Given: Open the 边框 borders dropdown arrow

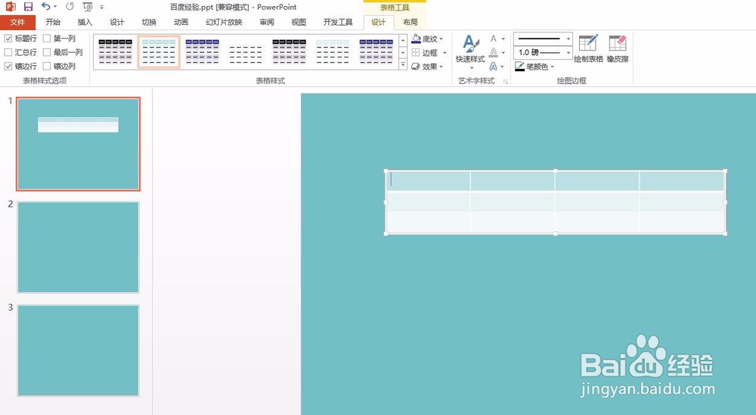Looking at the screenshot, I should click(x=444, y=53).
